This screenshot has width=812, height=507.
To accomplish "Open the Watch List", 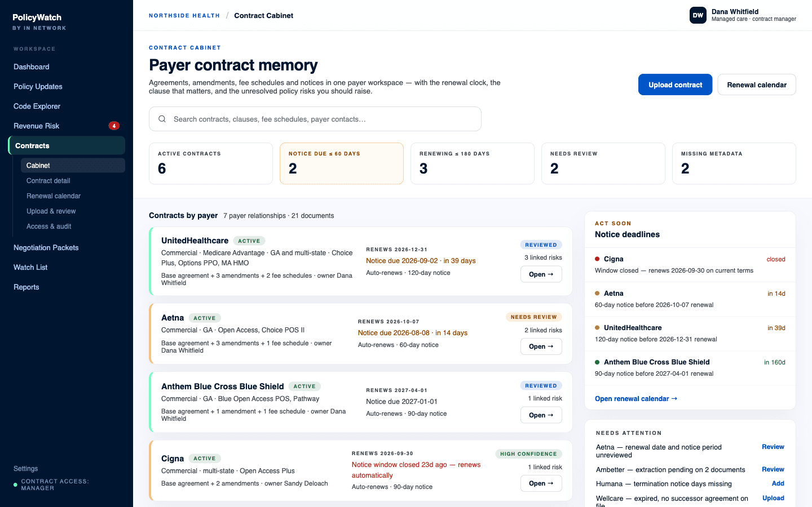I will (x=67, y=267).
